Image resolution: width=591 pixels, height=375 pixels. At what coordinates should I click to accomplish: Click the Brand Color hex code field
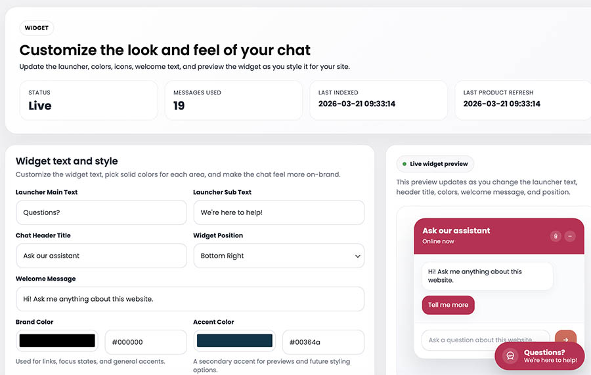click(146, 342)
